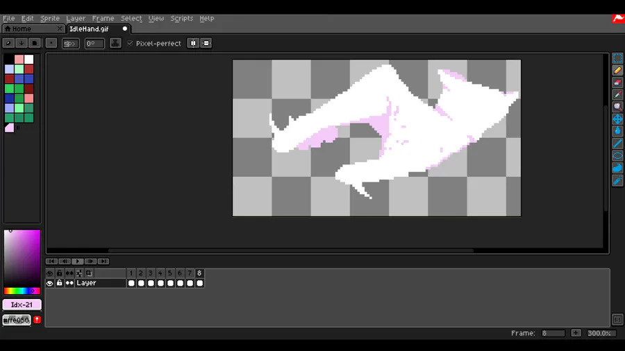
Task: Select frame 1 header in timeline
Action: 131,273
